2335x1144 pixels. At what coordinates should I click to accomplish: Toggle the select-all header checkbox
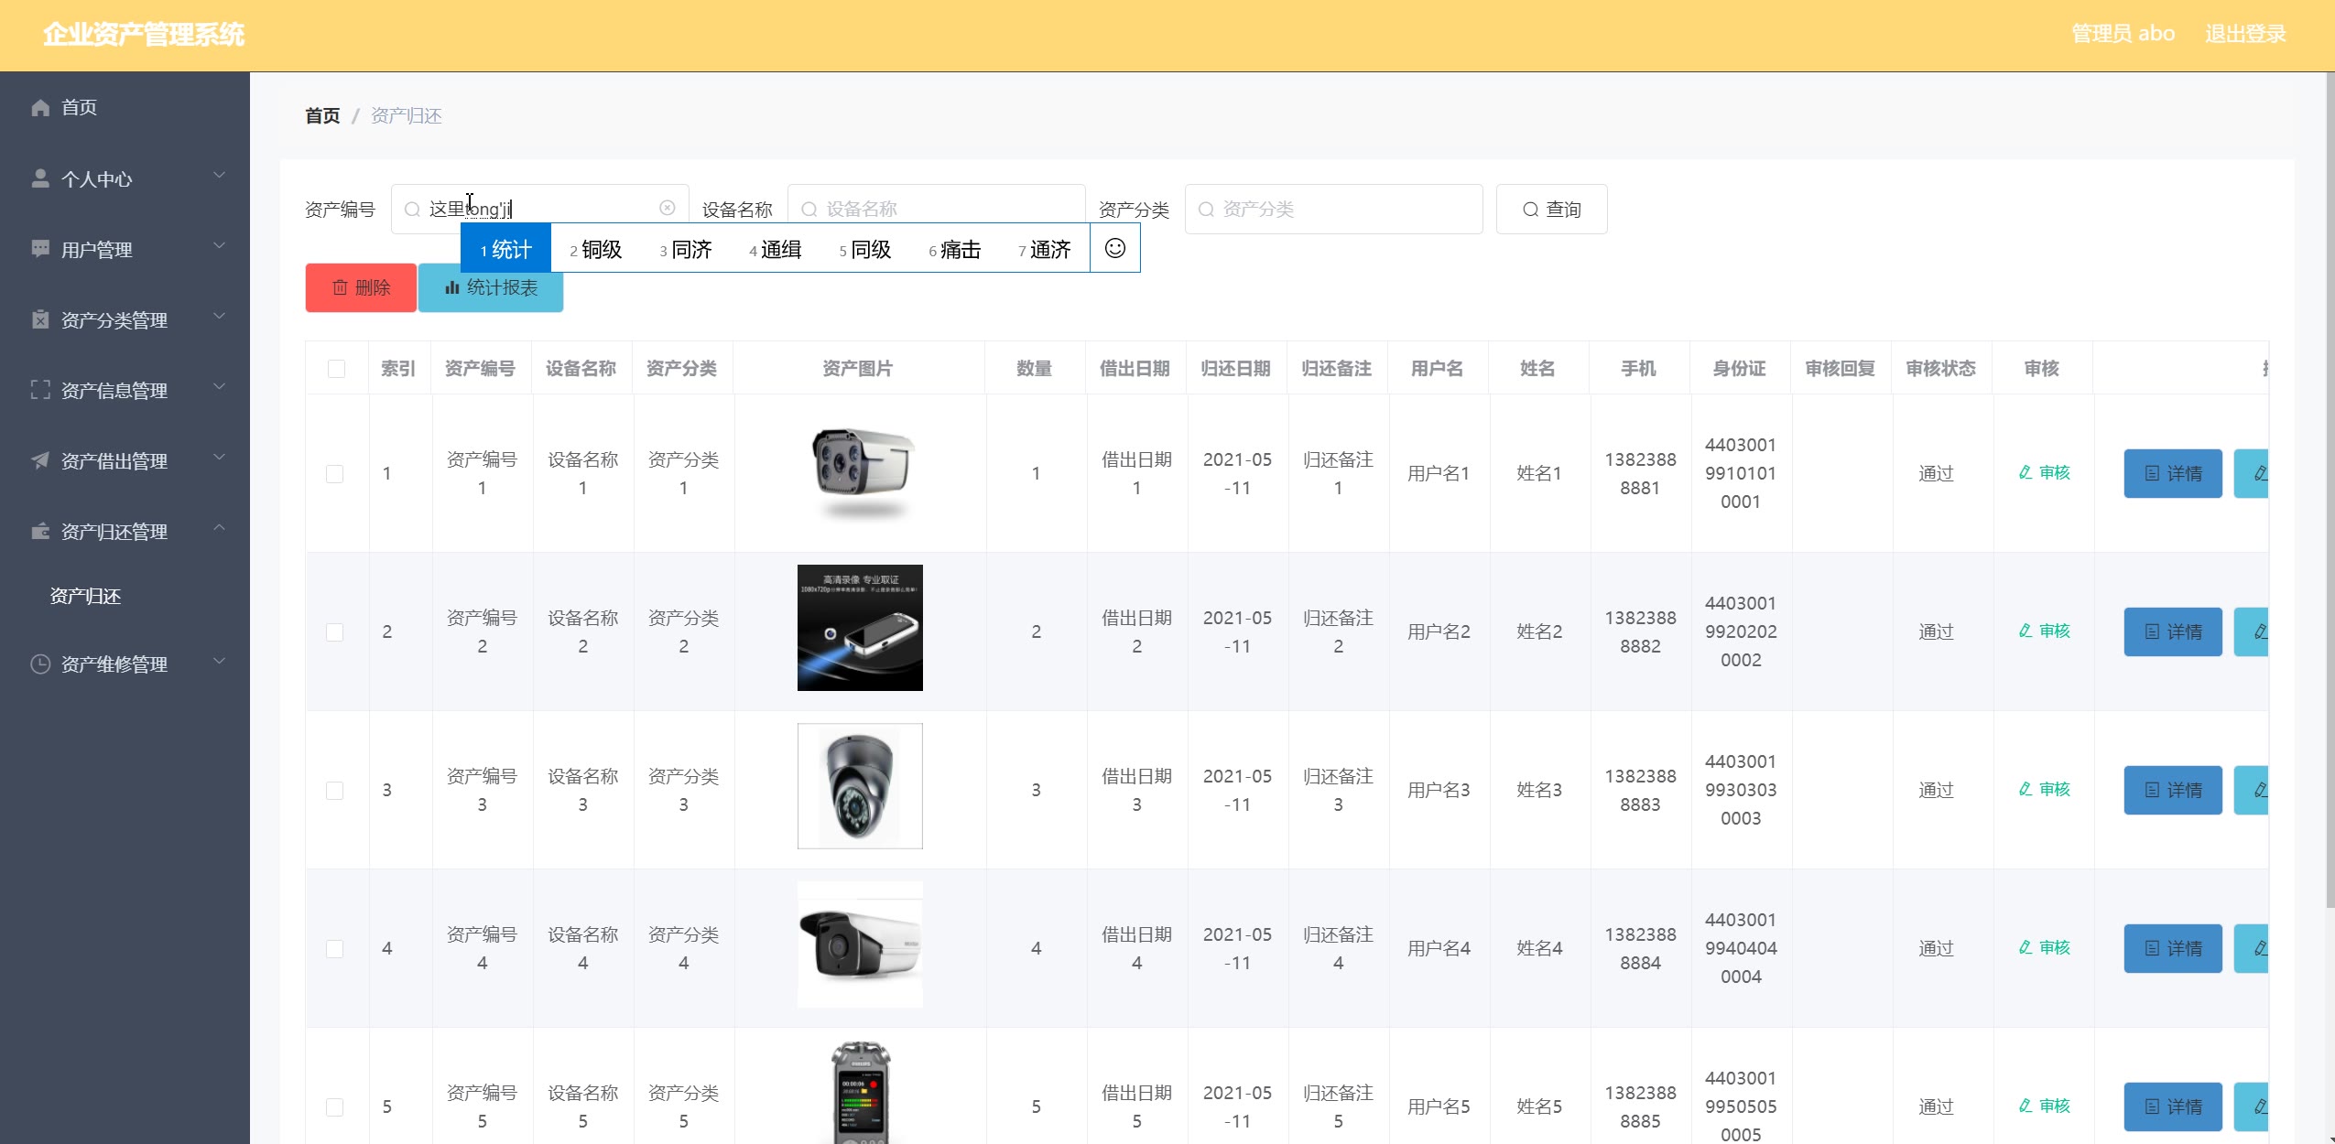point(336,369)
